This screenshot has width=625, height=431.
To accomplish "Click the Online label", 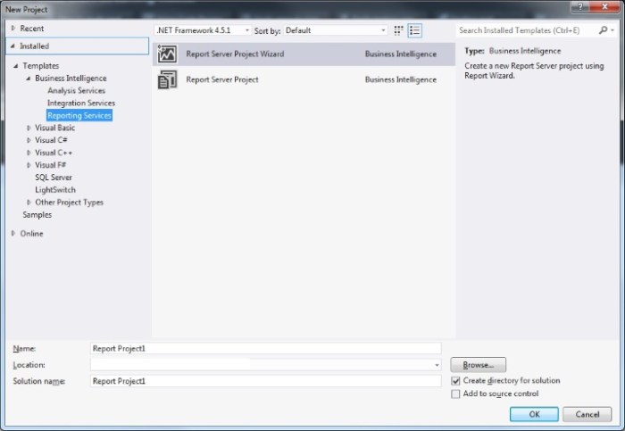I will (31, 234).
